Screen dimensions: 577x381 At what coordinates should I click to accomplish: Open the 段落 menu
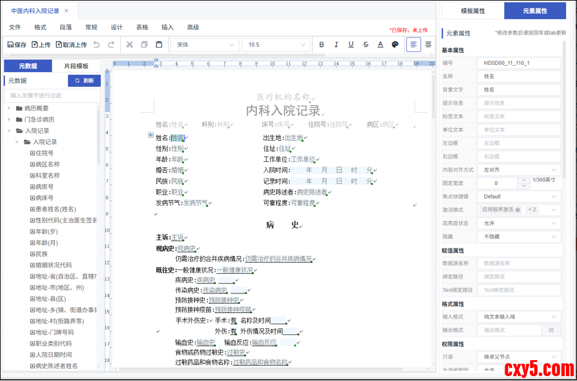click(x=66, y=28)
